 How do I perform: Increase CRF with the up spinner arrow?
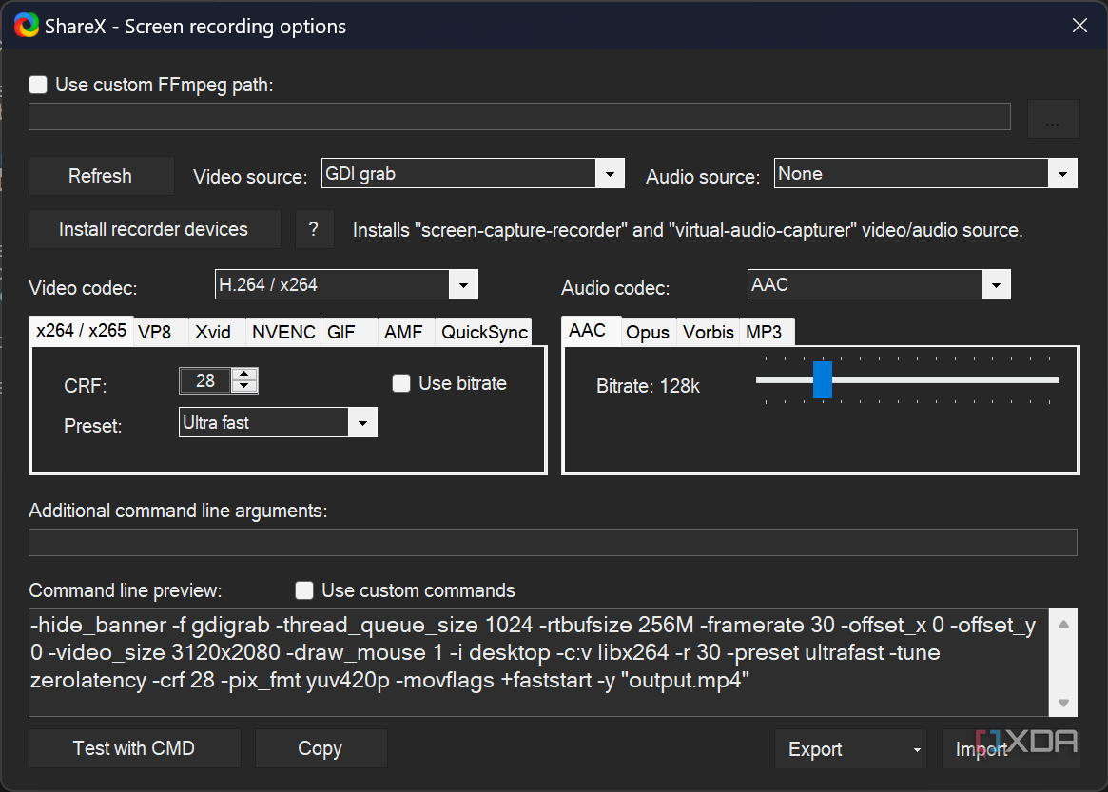point(244,375)
